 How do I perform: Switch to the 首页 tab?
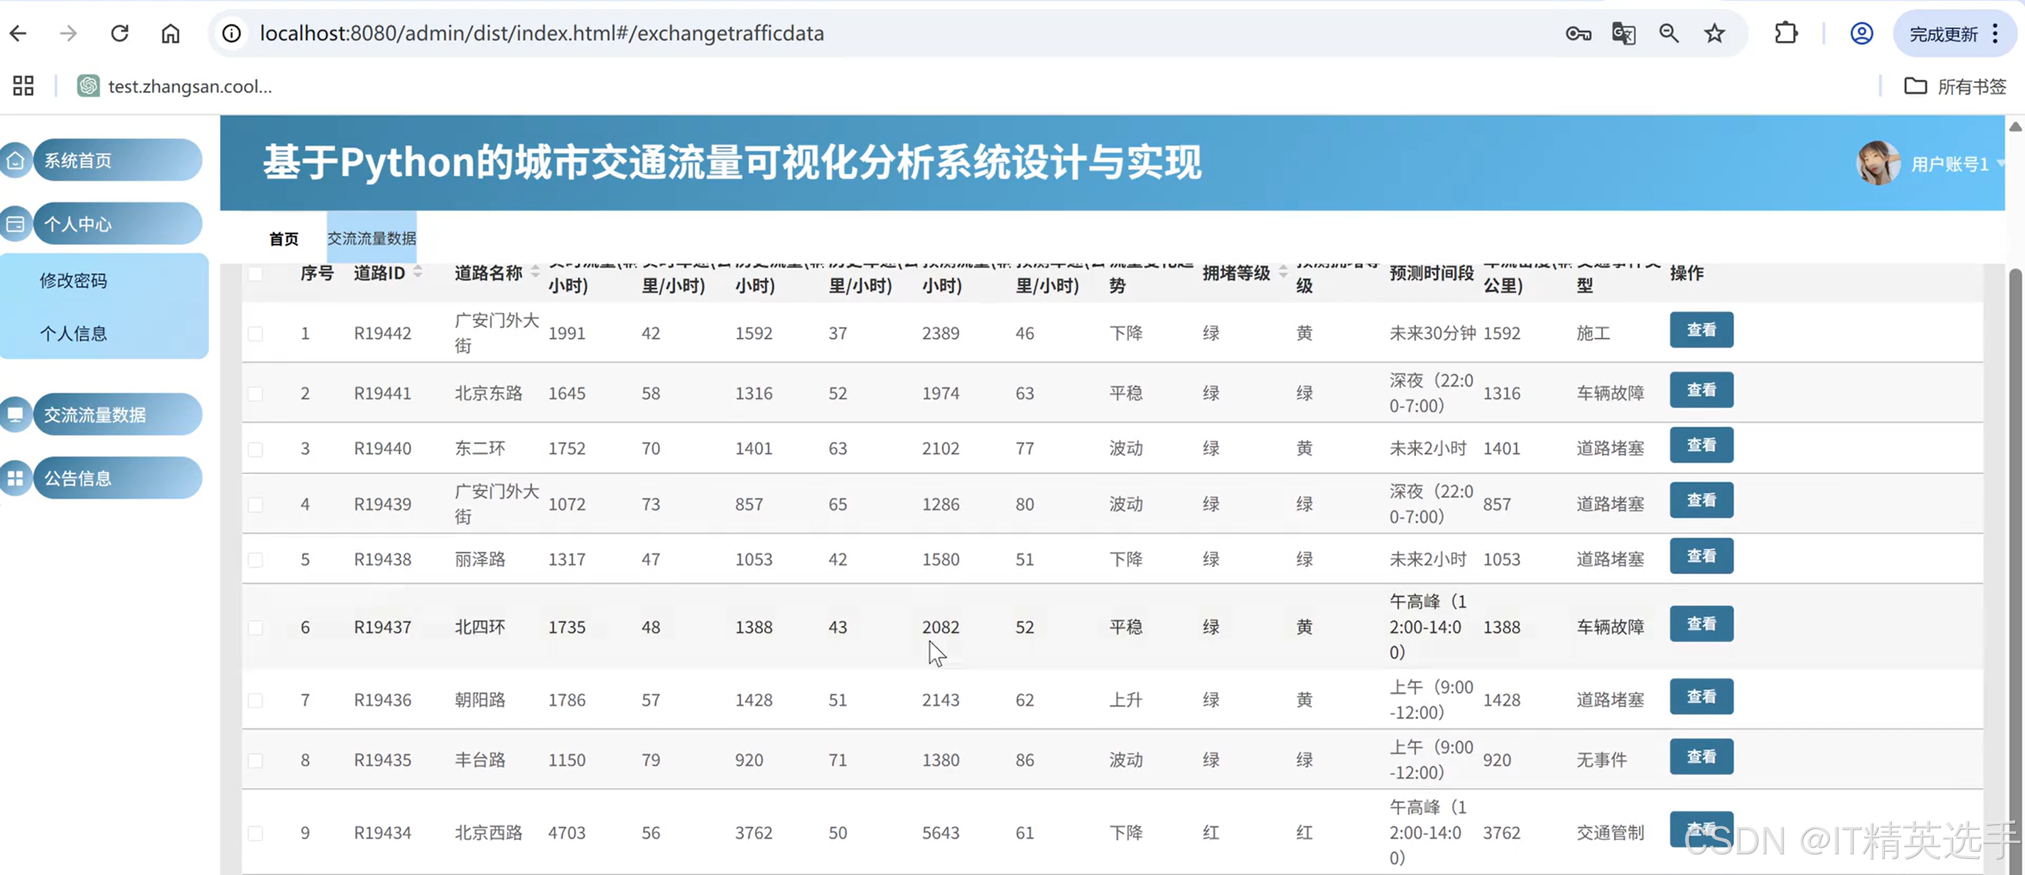284,239
